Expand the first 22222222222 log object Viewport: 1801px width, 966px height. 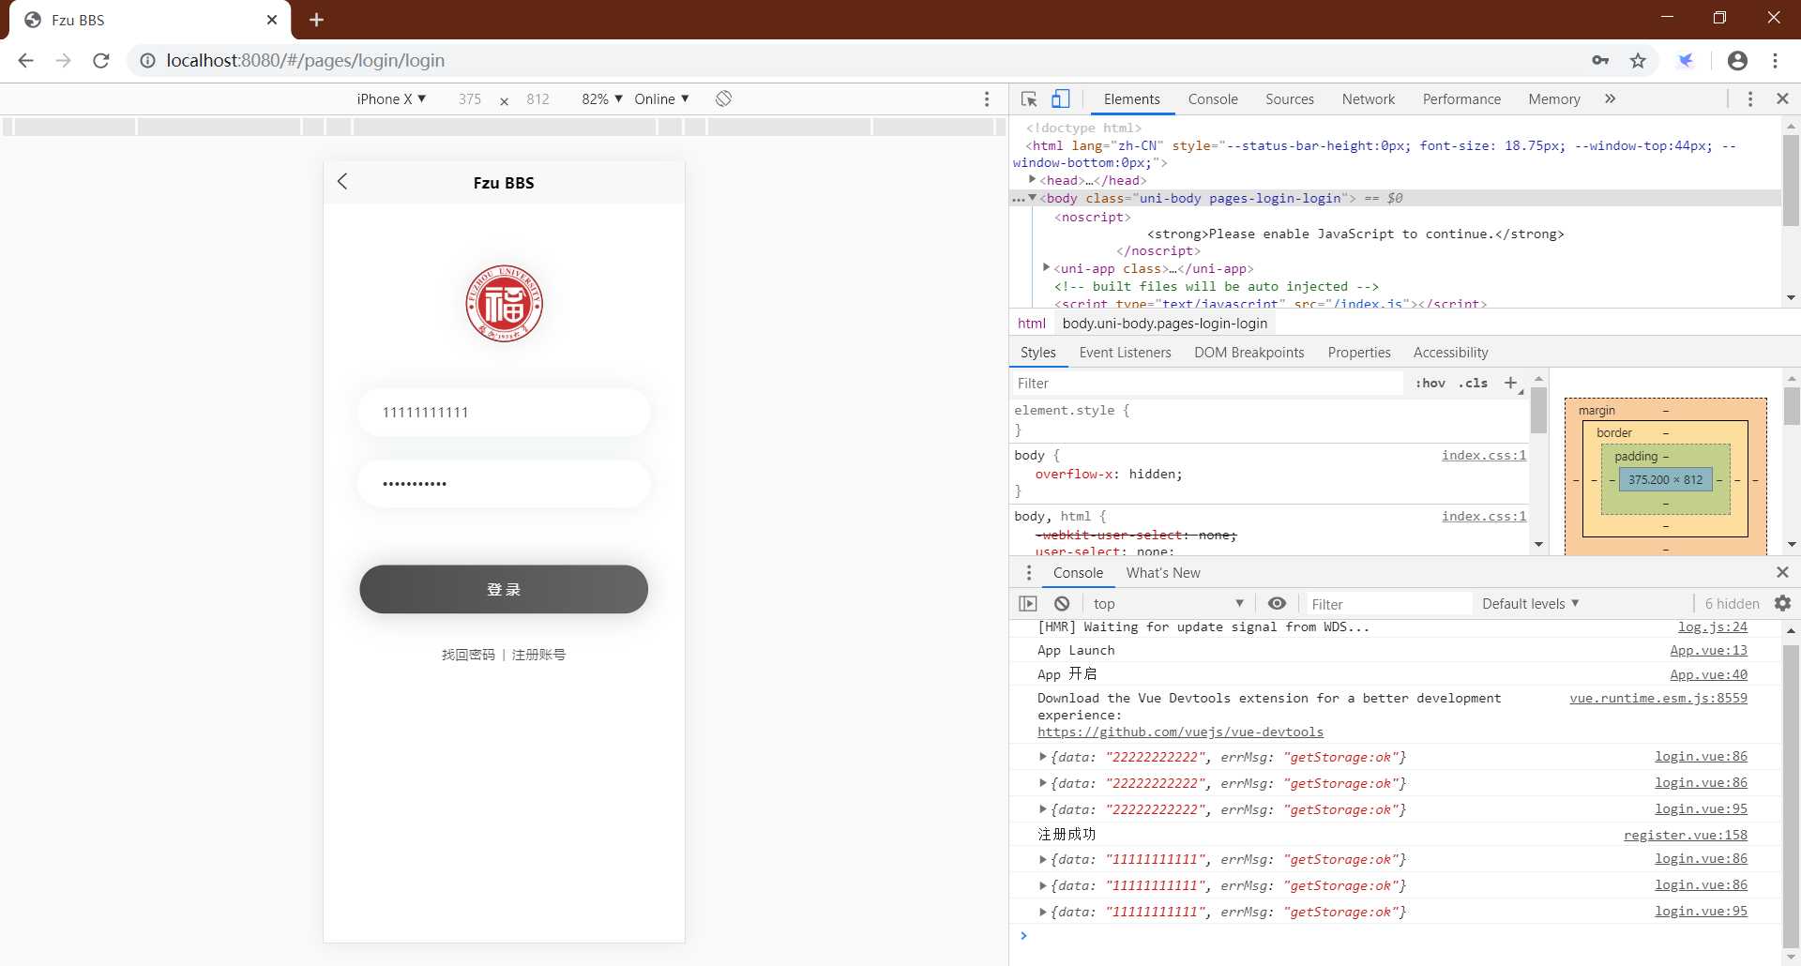click(x=1042, y=756)
